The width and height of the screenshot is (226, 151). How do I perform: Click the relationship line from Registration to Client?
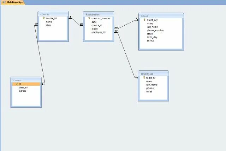127,24
